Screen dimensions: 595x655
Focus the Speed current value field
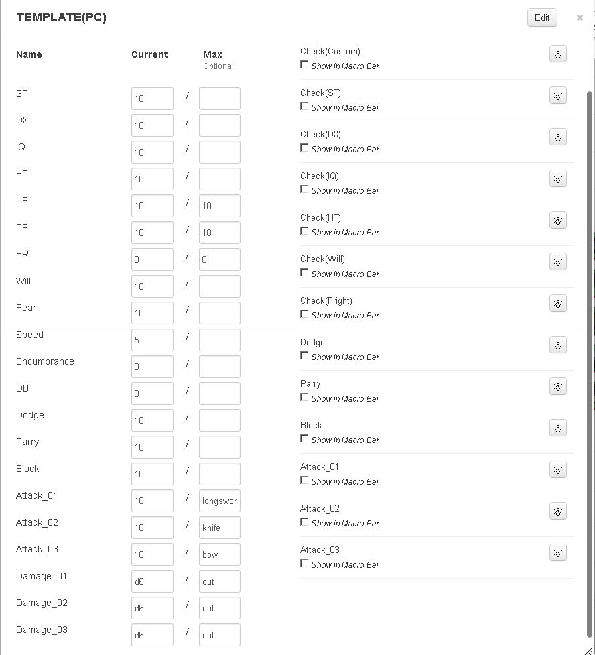pyautogui.click(x=152, y=340)
